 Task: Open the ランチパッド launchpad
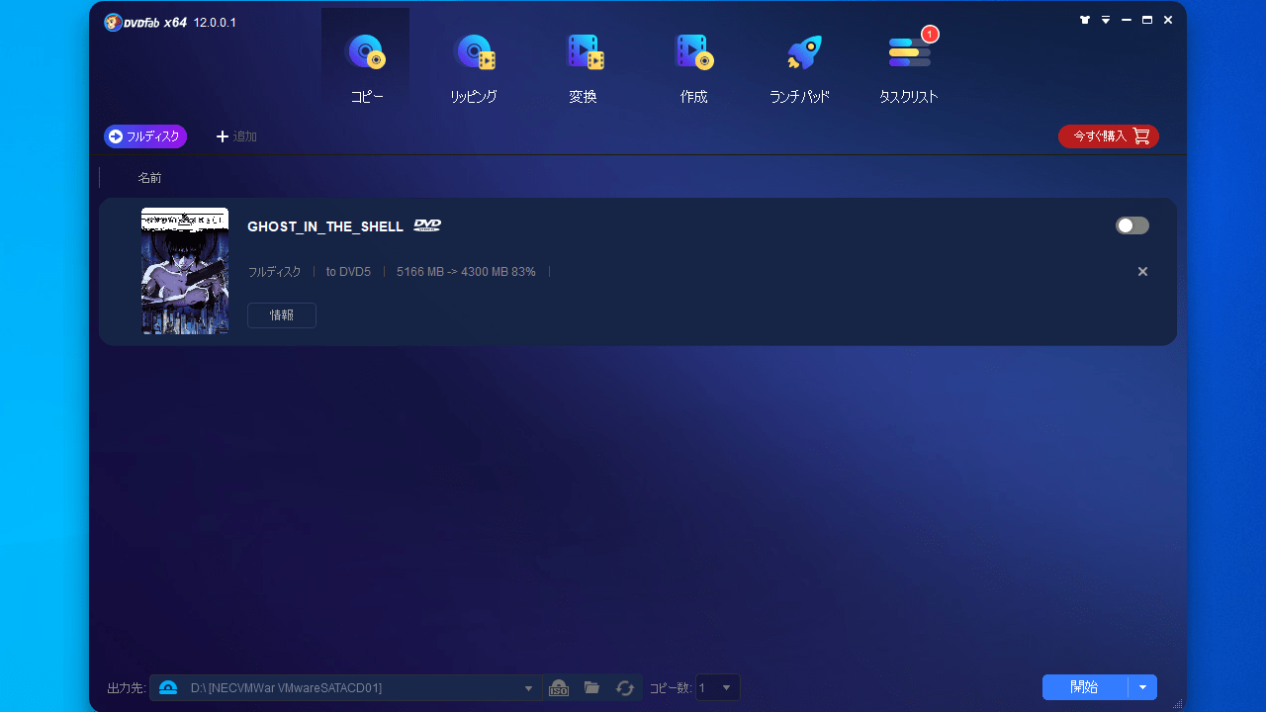pos(800,67)
